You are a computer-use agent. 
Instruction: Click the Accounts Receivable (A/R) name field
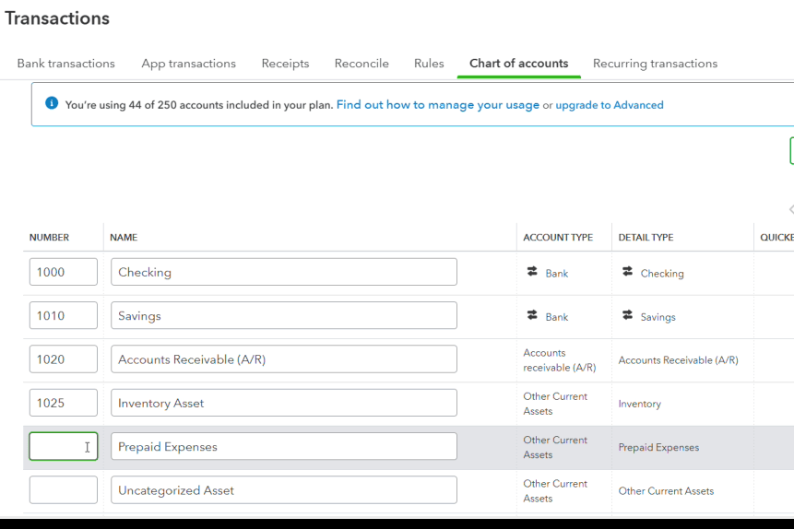point(284,359)
